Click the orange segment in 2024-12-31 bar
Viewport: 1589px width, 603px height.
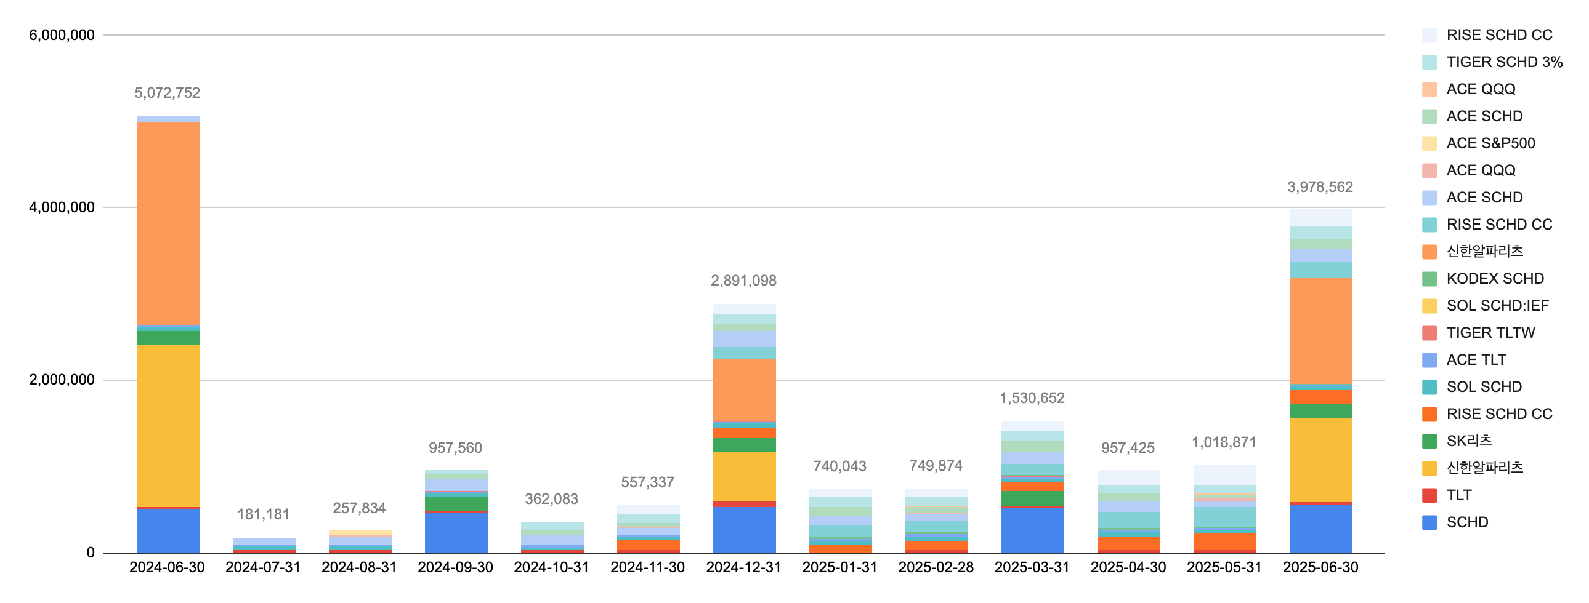(744, 389)
